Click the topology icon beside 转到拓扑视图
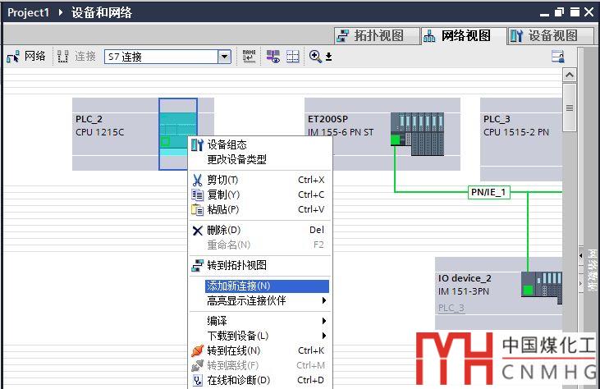Screen dimensions: 600x389 pyautogui.click(x=198, y=265)
